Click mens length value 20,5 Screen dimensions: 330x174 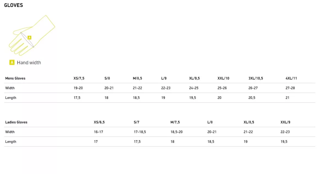coord(252,98)
